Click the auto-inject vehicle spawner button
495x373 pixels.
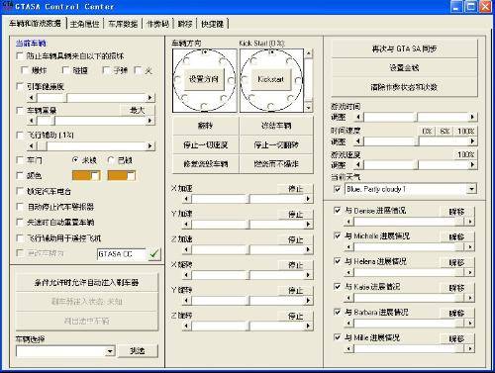coord(86,283)
